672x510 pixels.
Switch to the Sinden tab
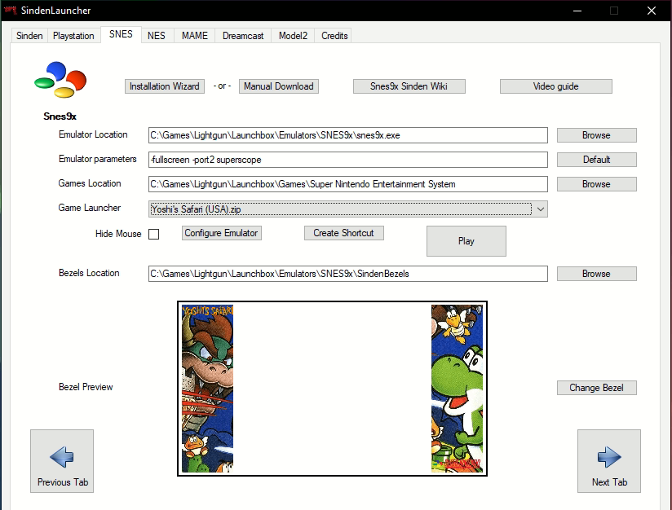29,36
